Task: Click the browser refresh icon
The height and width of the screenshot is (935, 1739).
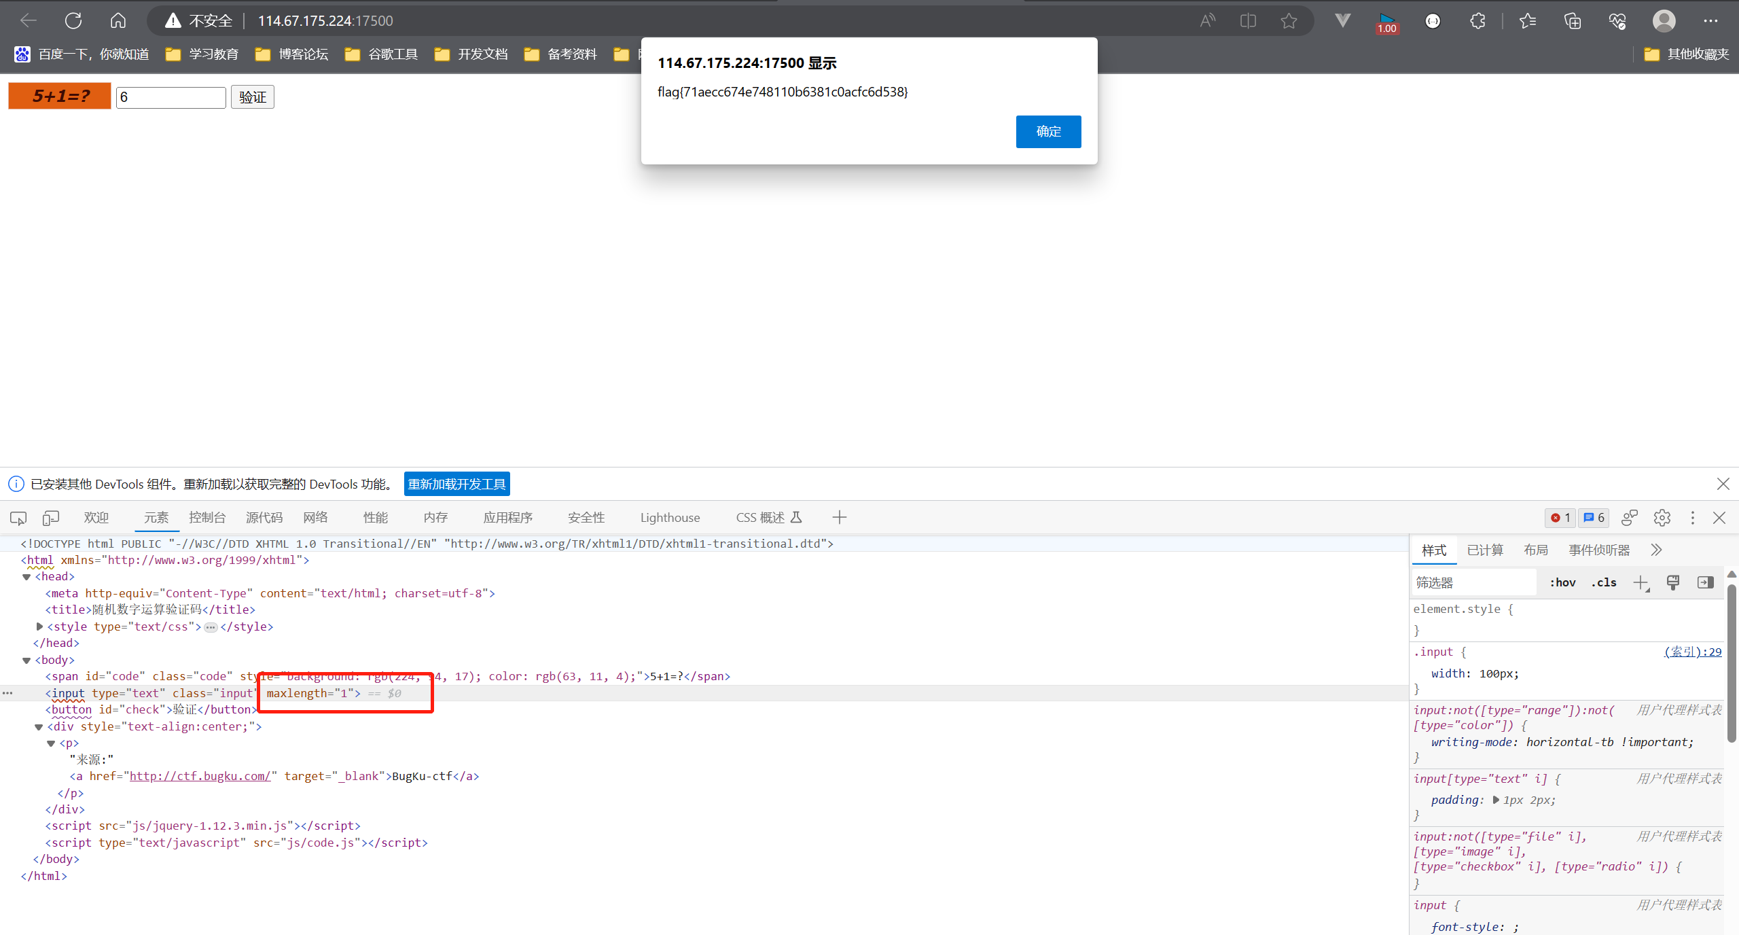Action: 73,21
